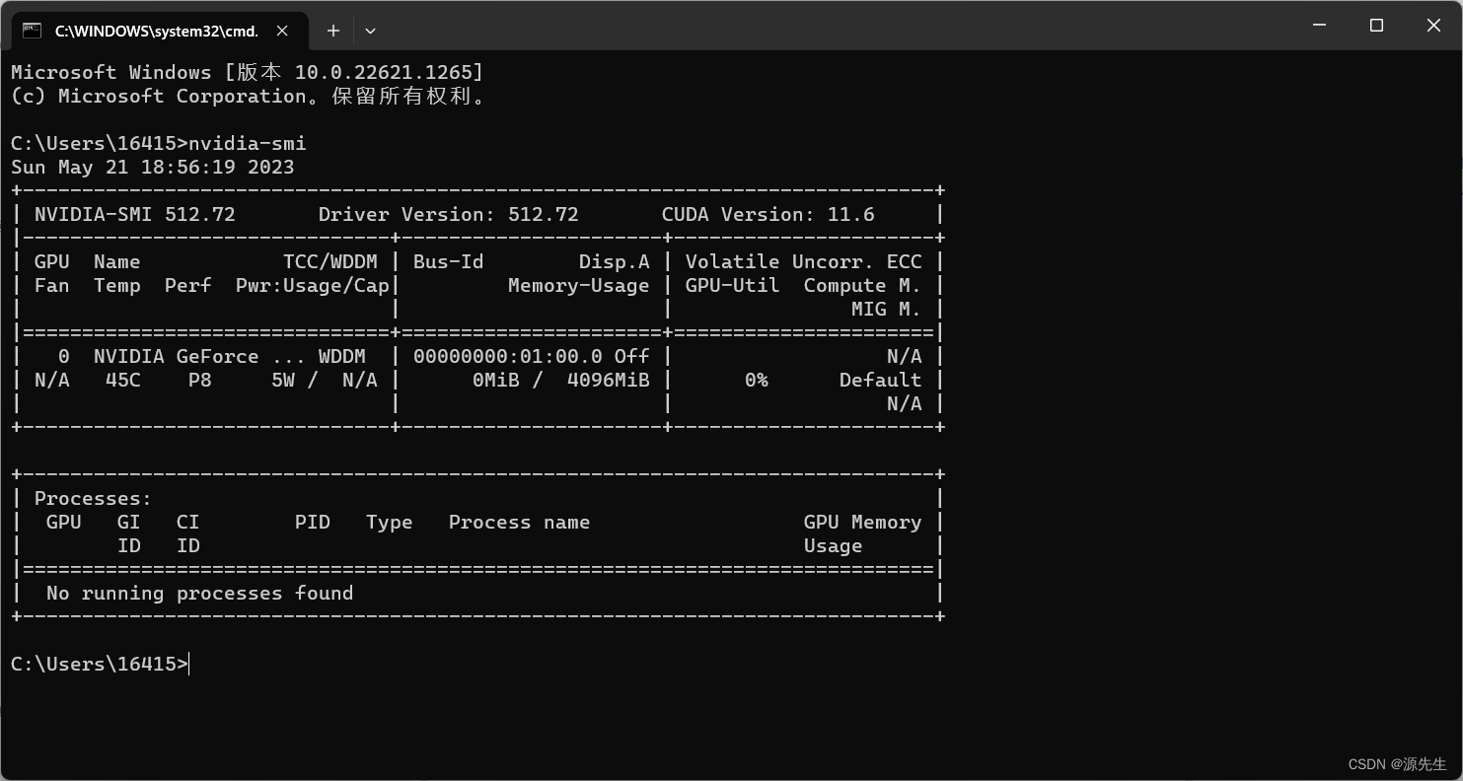Viewport: 1463px width, 781px height.
Task: Click the last C:\Users\16415> prompt line
Action: [x=100, y=664]
